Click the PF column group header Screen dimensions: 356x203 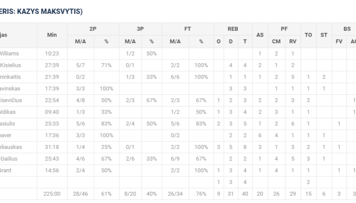[x=284, y=29]
